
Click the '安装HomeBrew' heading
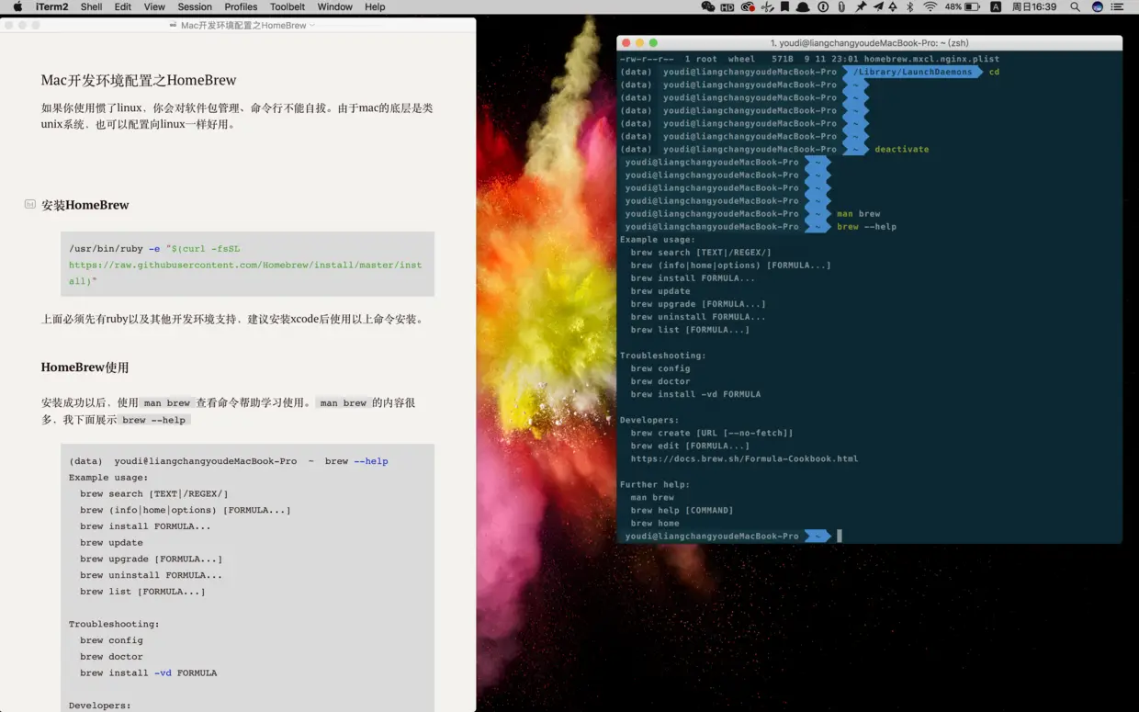coord(85,204)
